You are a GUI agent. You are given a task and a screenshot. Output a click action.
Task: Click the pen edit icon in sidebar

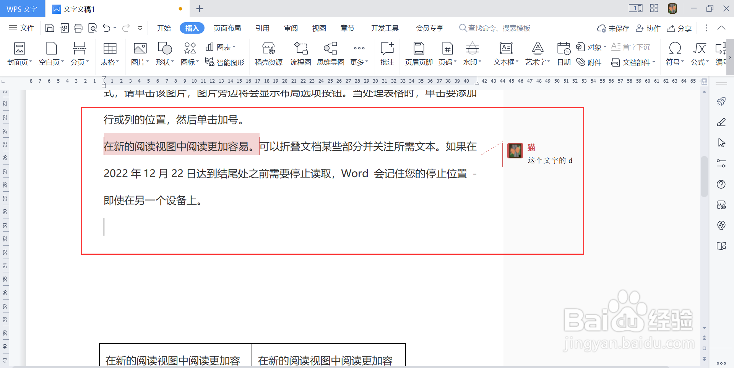pyautogui.click(x=721, y=122)
